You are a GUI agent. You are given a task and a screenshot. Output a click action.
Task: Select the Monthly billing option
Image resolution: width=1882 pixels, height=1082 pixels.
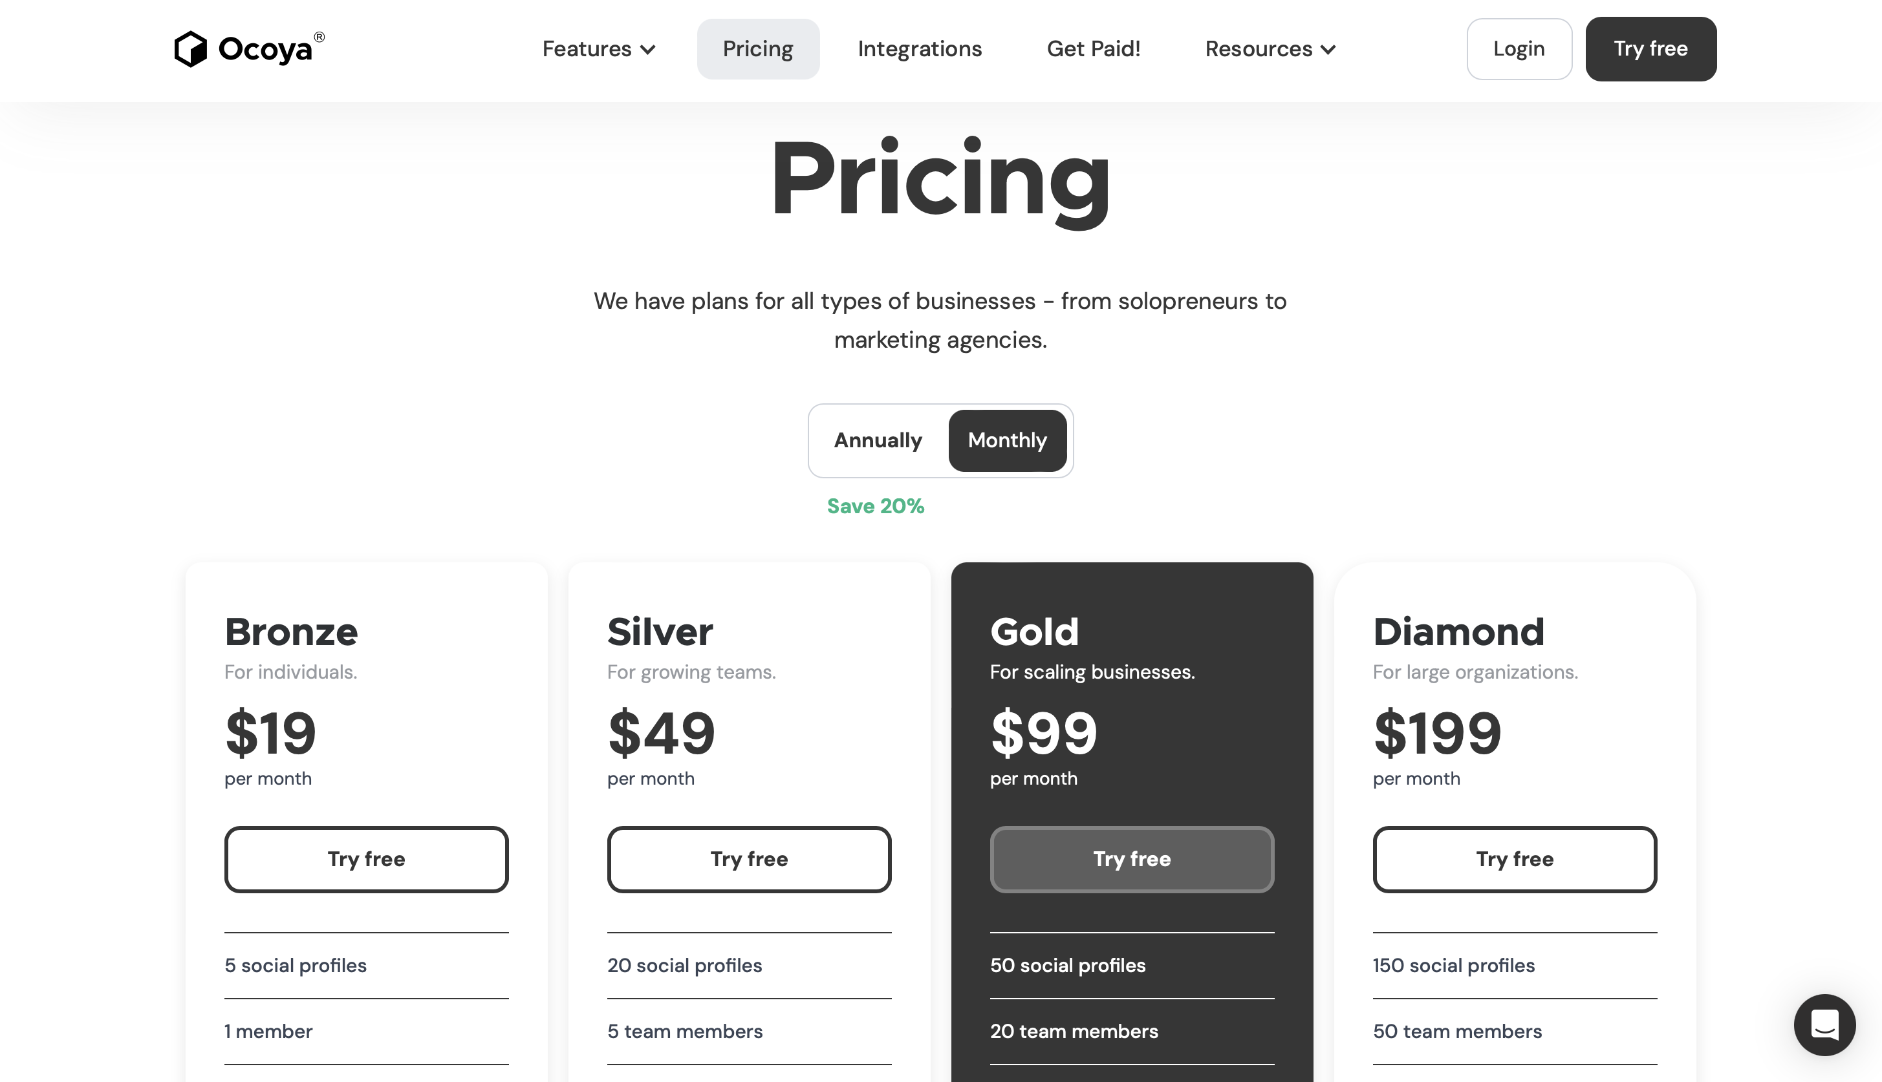pyautogui.click(x=1007, y=441)
